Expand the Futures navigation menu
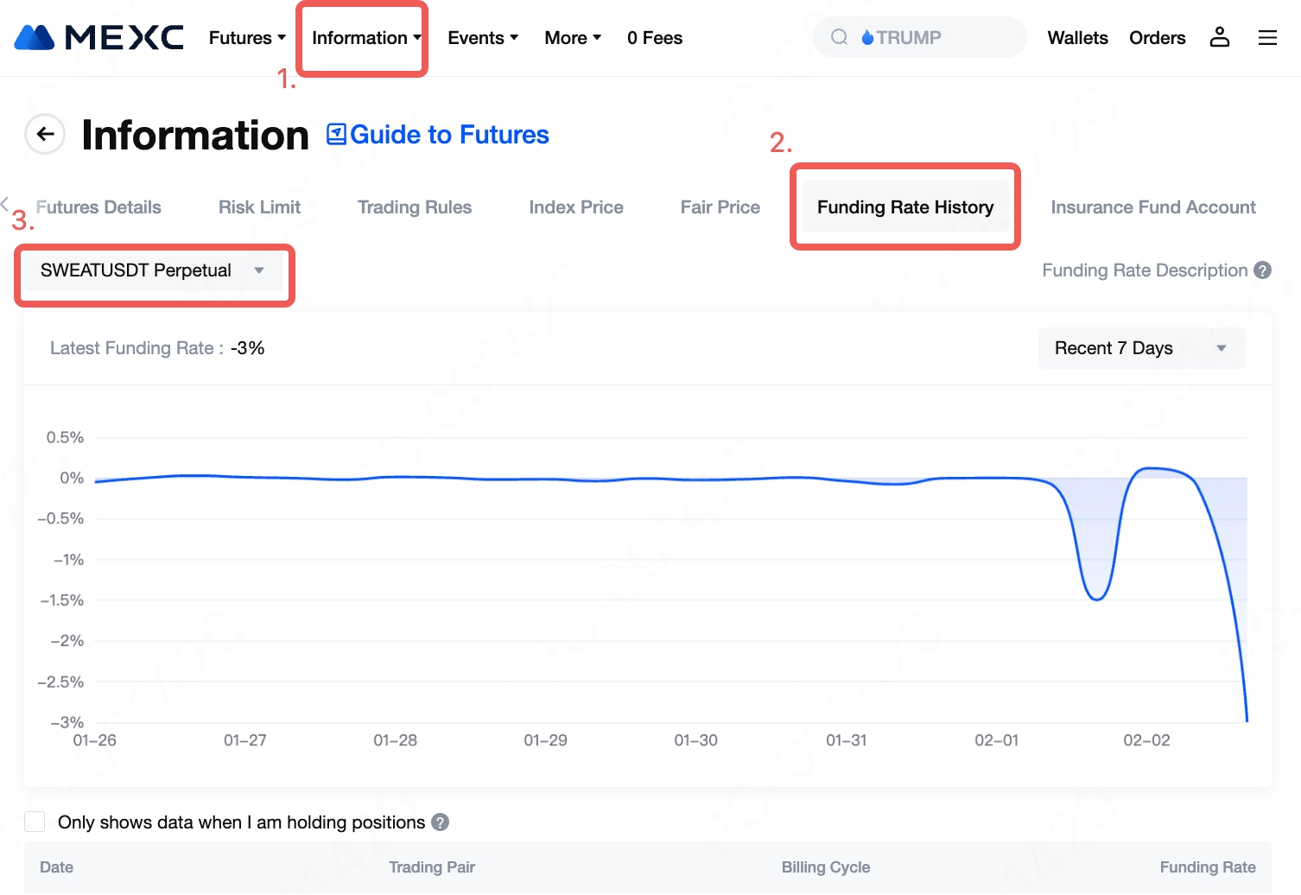The image size is (1301, 895). click(246, 38)
